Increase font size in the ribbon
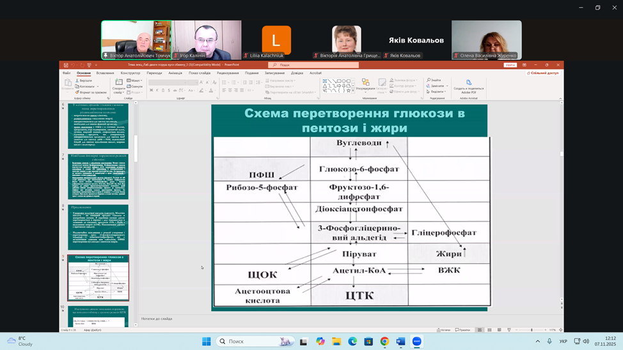This screenshot has width=623, height=350. (201, 82)
